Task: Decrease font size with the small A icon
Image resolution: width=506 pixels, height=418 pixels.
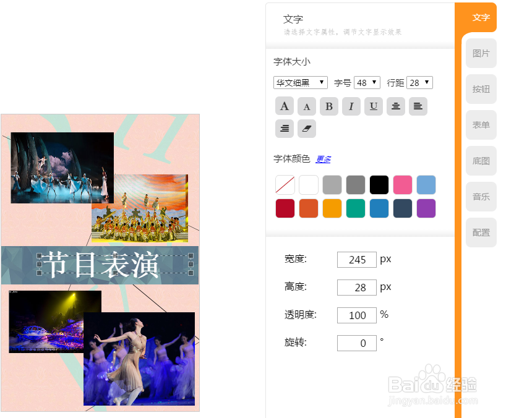Action: (x=307, y=106)
